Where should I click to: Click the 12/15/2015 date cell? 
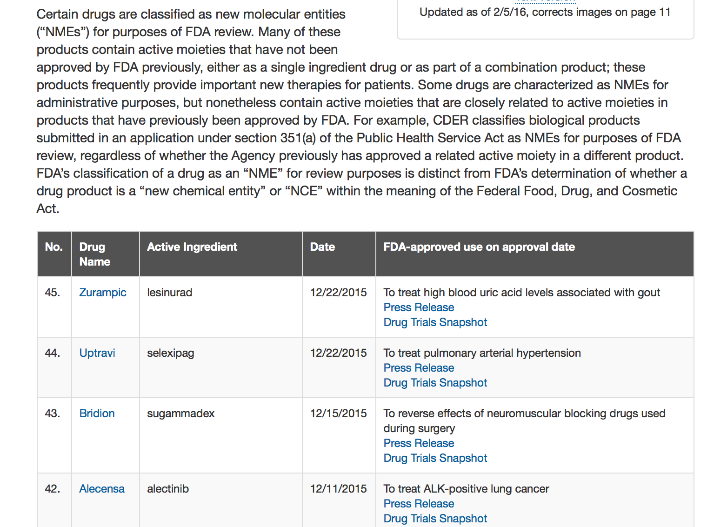click(338, 414)
